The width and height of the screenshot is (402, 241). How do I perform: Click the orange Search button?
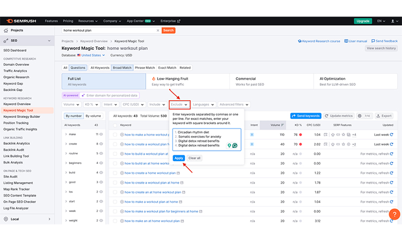tap(168, 30)
